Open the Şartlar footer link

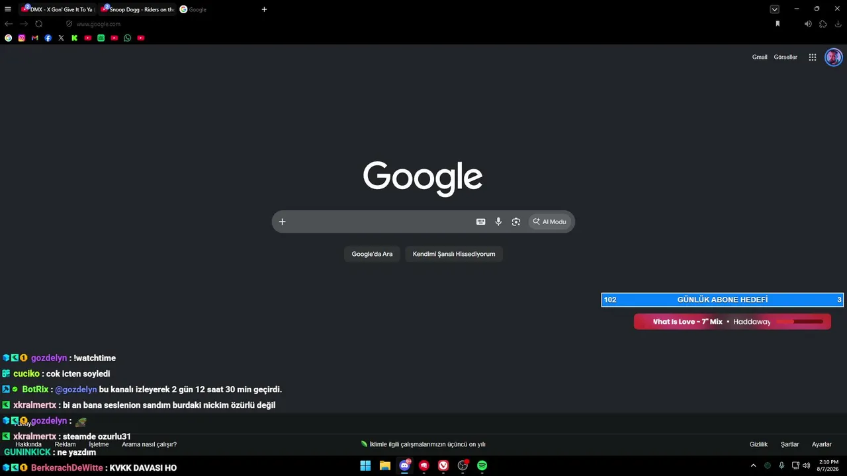click(790, 445)
